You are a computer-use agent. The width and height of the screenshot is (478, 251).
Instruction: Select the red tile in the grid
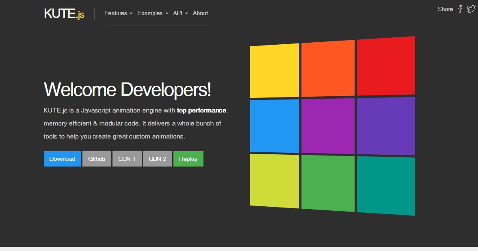[385, 66]
